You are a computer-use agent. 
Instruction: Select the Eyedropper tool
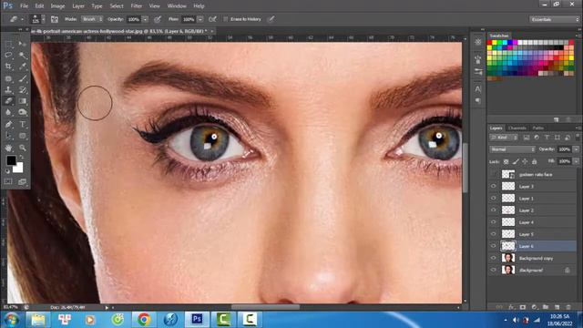click(23, 67)
